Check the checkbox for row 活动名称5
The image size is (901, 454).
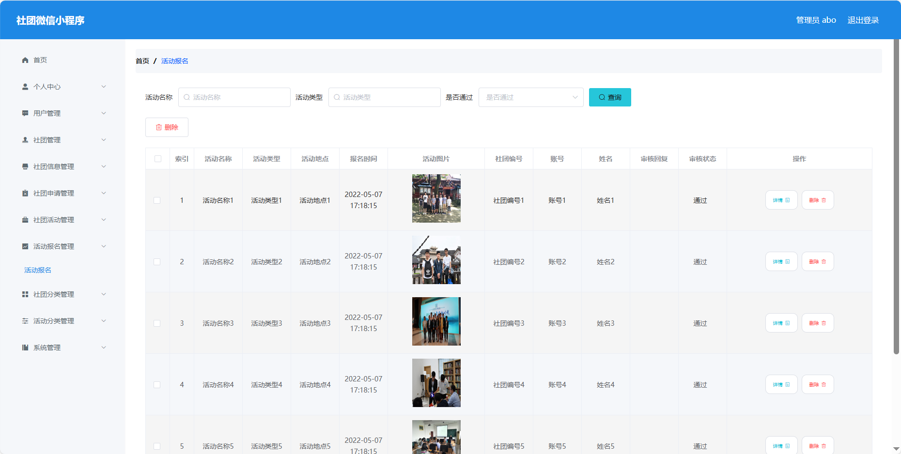pyautogui.click(x=157, y=446)
